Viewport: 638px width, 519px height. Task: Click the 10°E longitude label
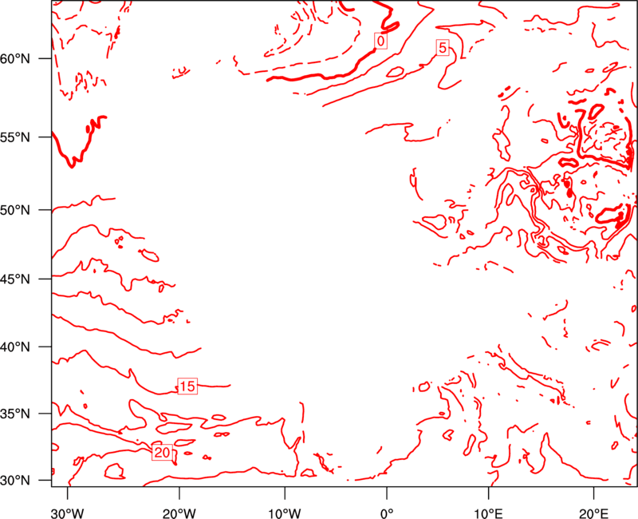(x=488, y=513)
